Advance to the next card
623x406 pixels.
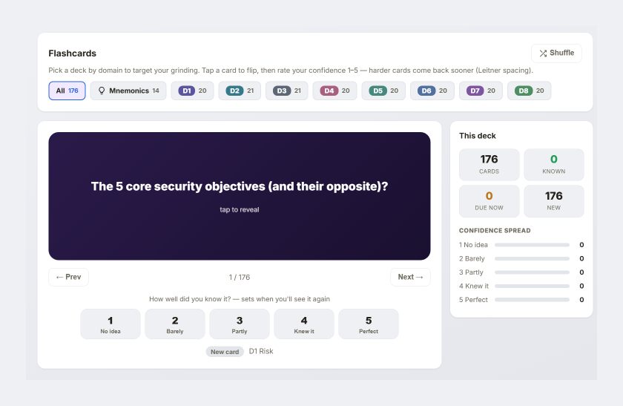coord(410,277)
